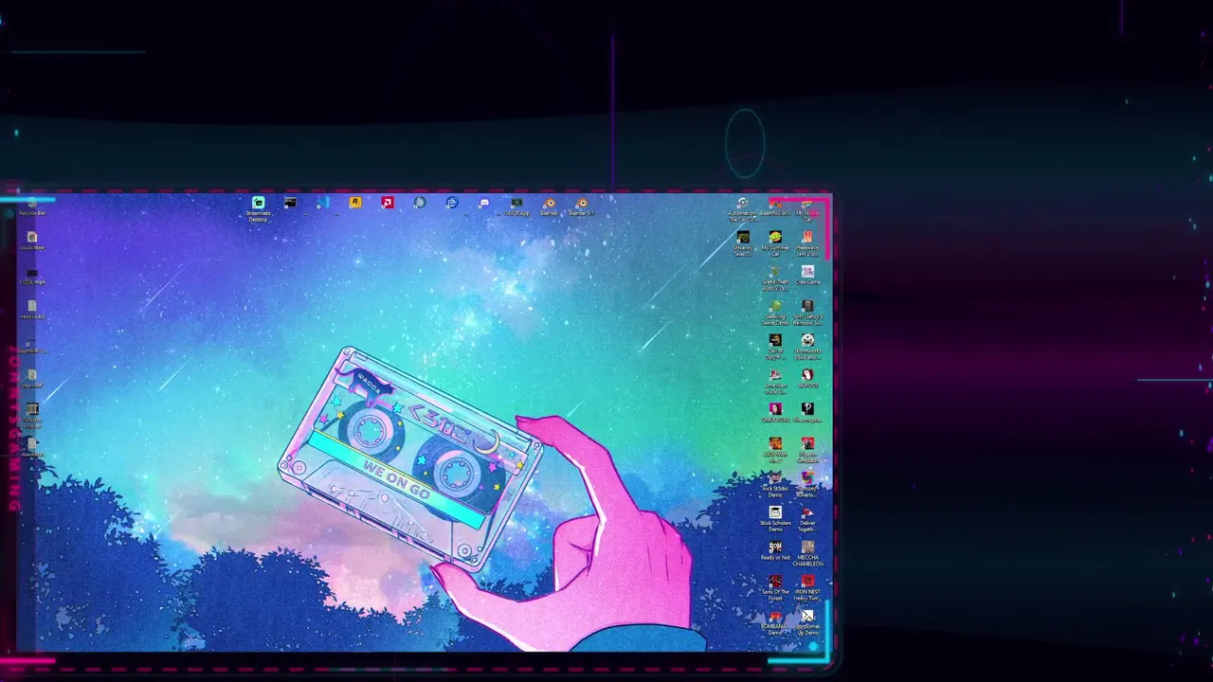Viewport: 1213px width, 682px height.
Task: Launch the Grand Theft Auto V shortcut
Action: (x=775, y=278)
